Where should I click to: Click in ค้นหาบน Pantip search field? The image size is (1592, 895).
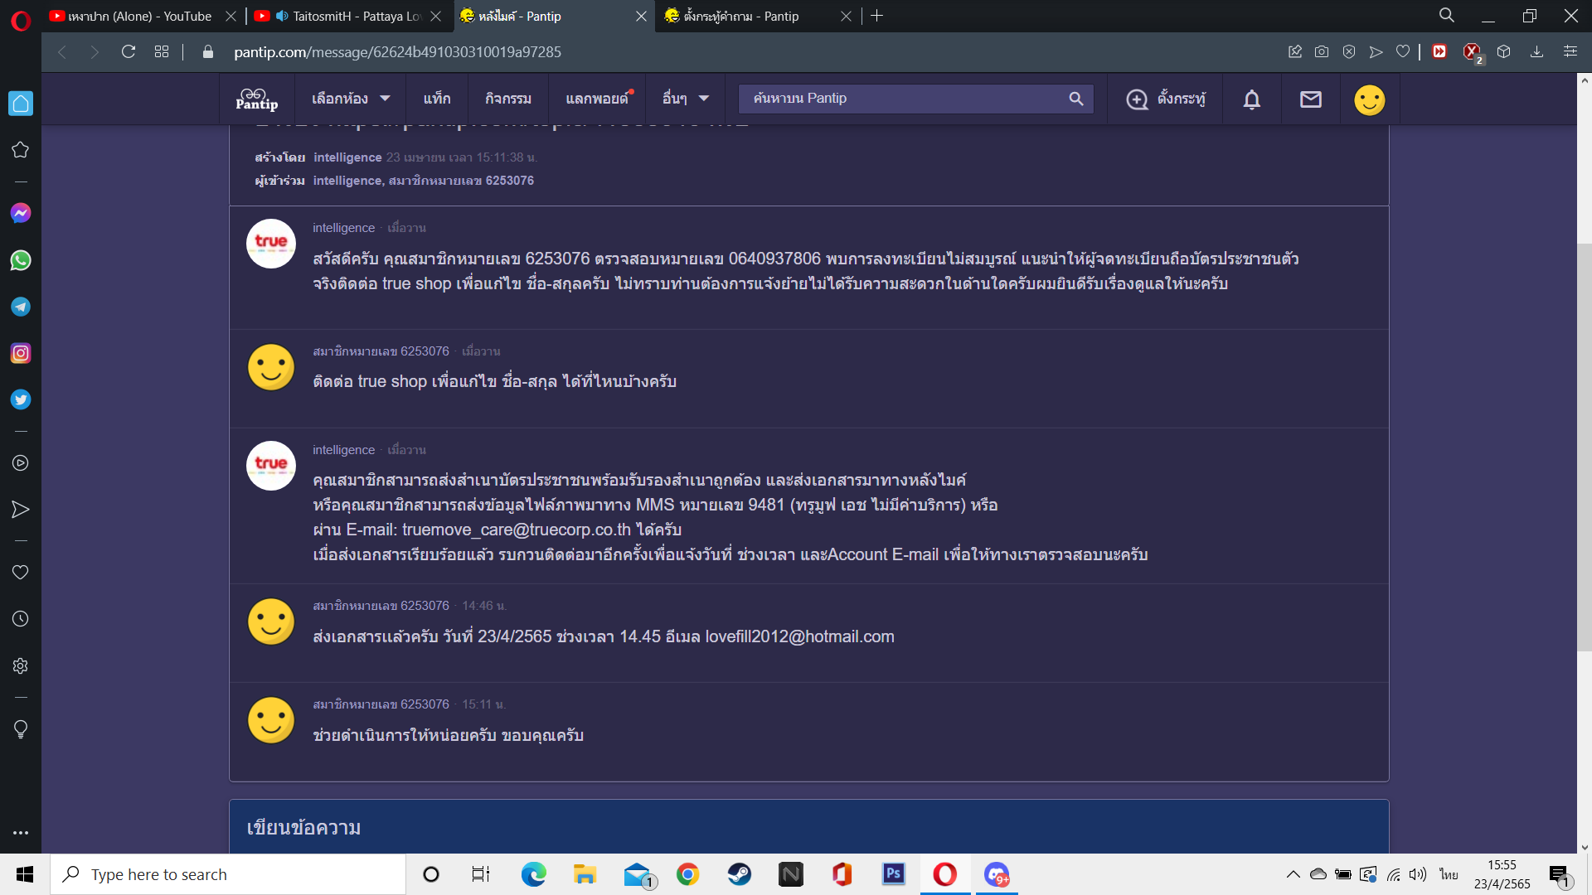904,99
